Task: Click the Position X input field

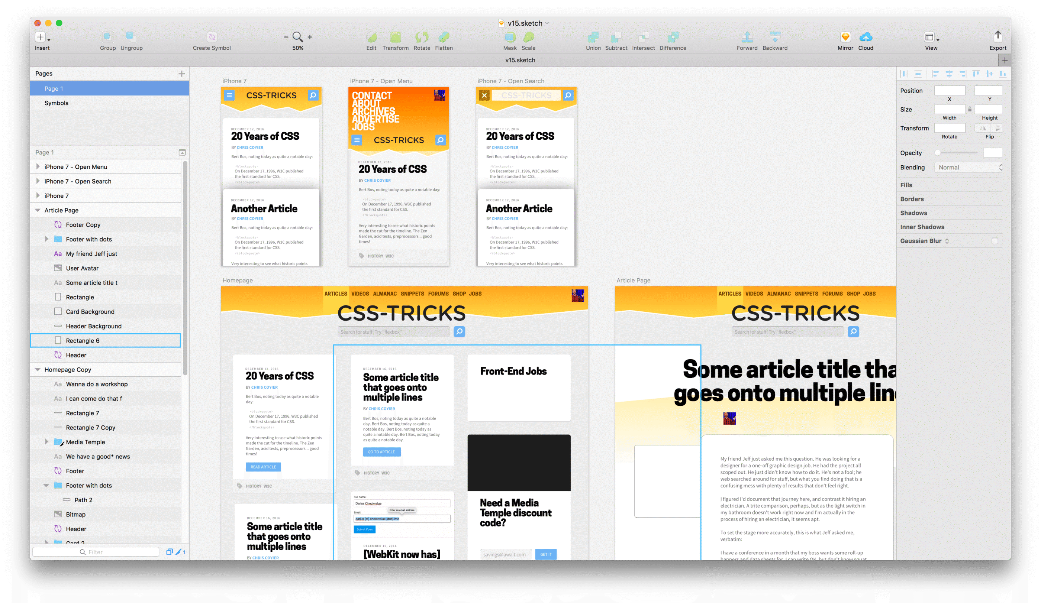Action: pos(950,90)
